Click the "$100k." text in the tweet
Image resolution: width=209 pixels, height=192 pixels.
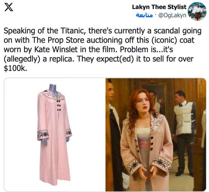tap(15, 68)
